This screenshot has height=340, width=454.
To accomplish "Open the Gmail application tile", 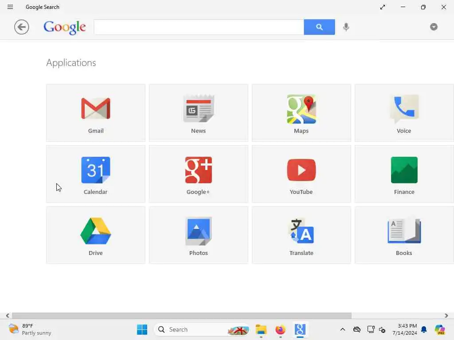I will [x=96, y=113].
